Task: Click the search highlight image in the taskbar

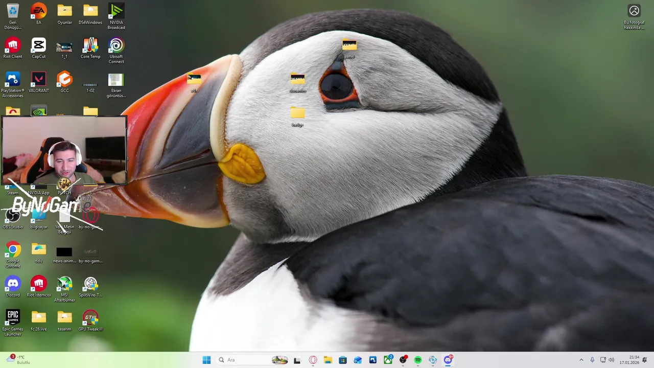Action: click(279, 360)
